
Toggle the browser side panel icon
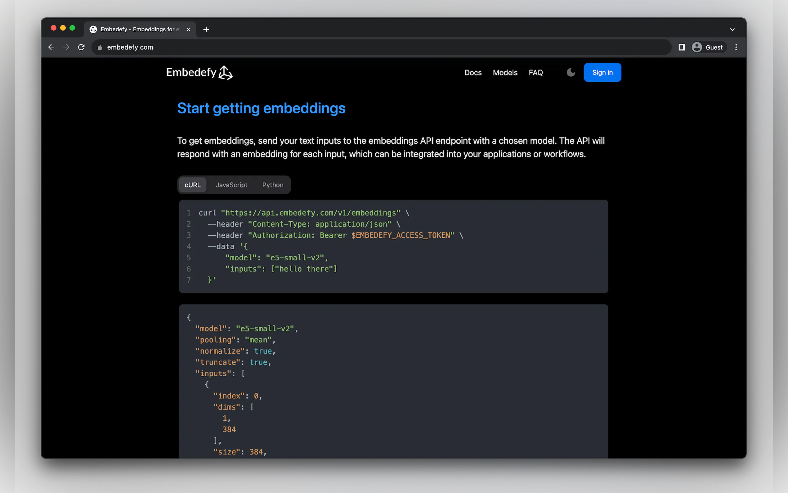(x=682, y=47)
